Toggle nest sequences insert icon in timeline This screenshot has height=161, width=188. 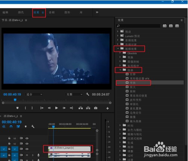[4, 126]
